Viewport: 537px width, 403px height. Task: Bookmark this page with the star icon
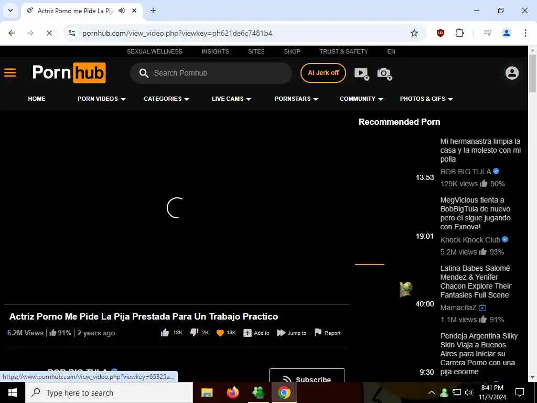click(x=414, y=33)
